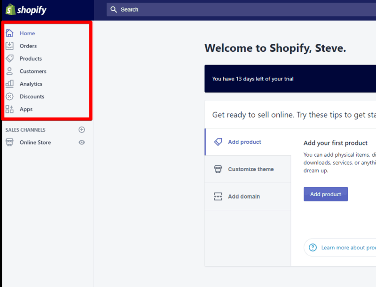
Task: View online store via eye icon
Action: click(82, 142)
